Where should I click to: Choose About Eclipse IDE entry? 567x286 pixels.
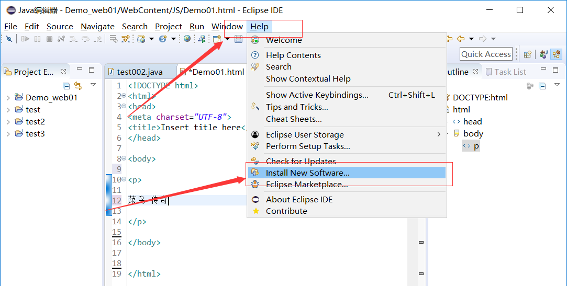click(x=347, y=199)
